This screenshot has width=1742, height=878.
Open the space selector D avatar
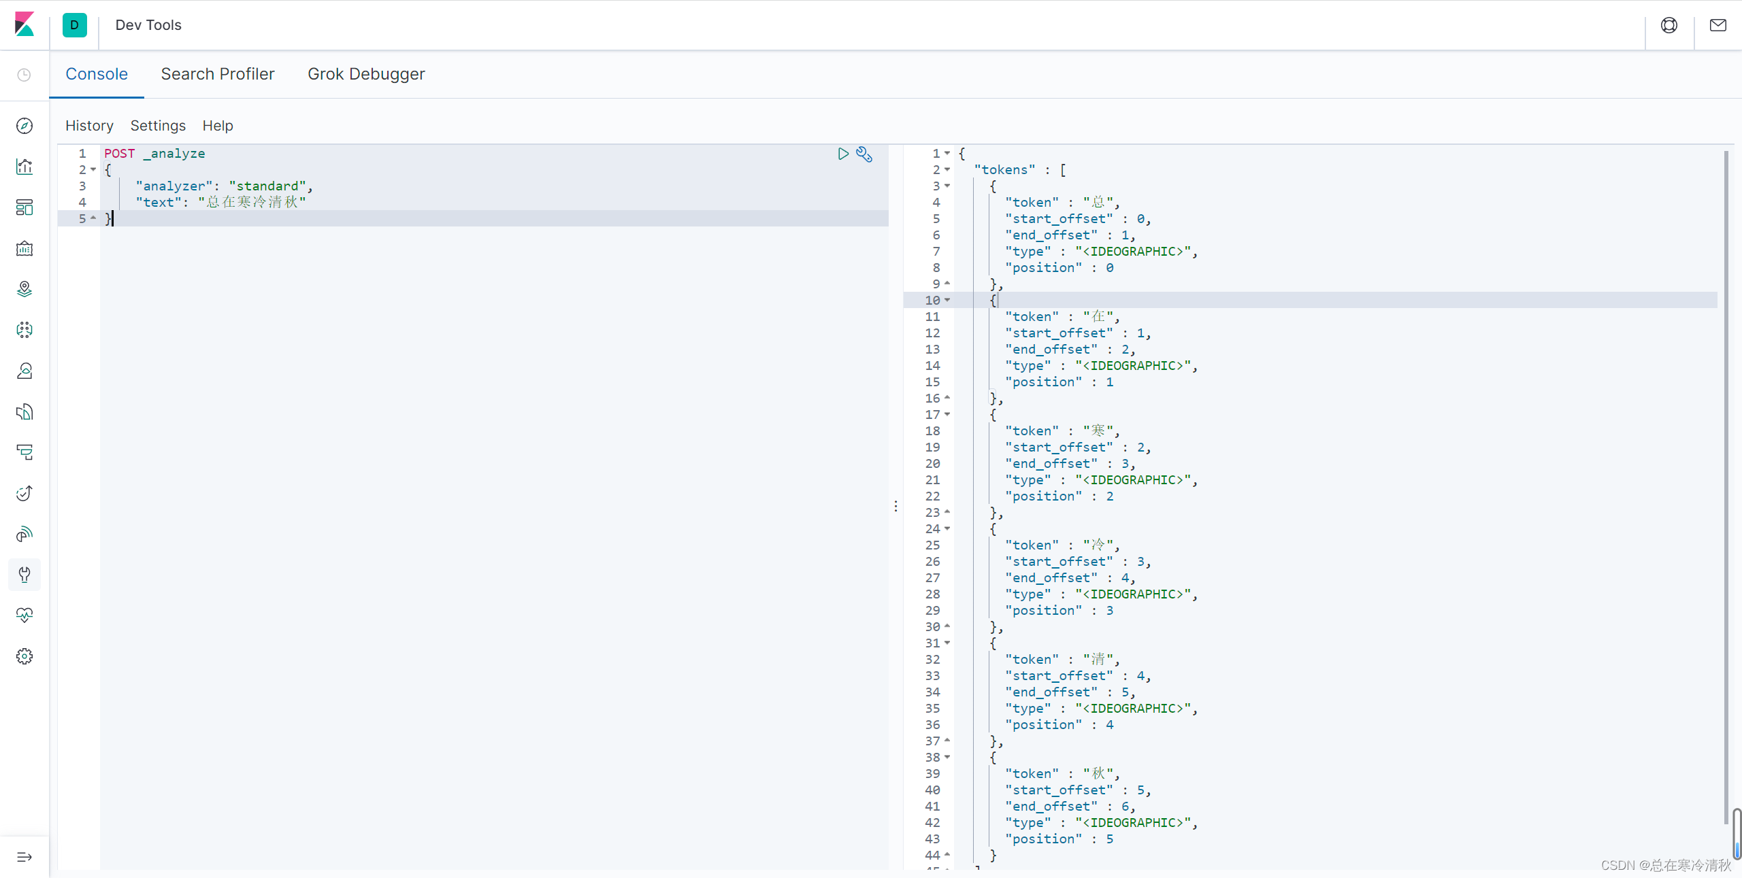[75, 25]
